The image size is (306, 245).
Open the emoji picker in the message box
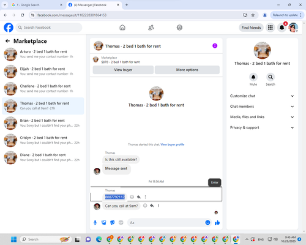click(x=207, y=222)
